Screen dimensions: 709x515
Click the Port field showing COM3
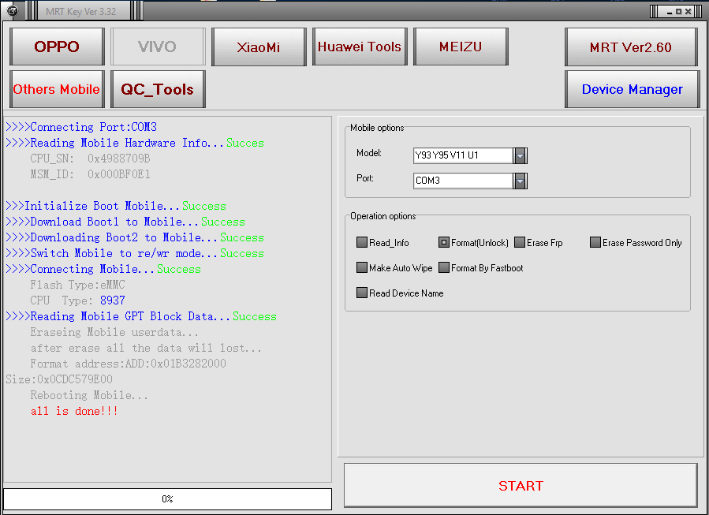463,181
